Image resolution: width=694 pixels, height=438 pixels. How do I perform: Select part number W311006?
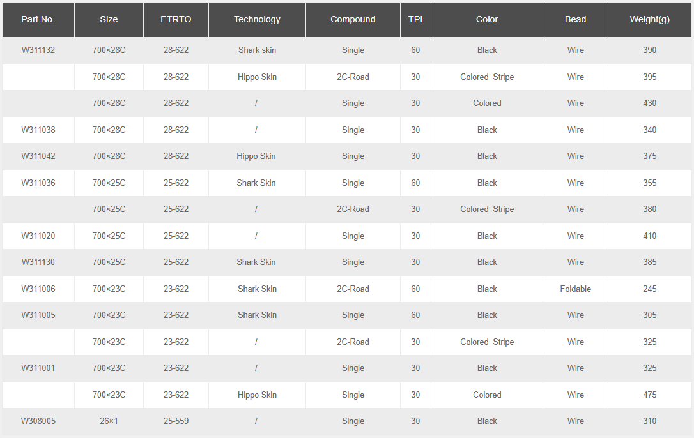[x=38, y=289]
